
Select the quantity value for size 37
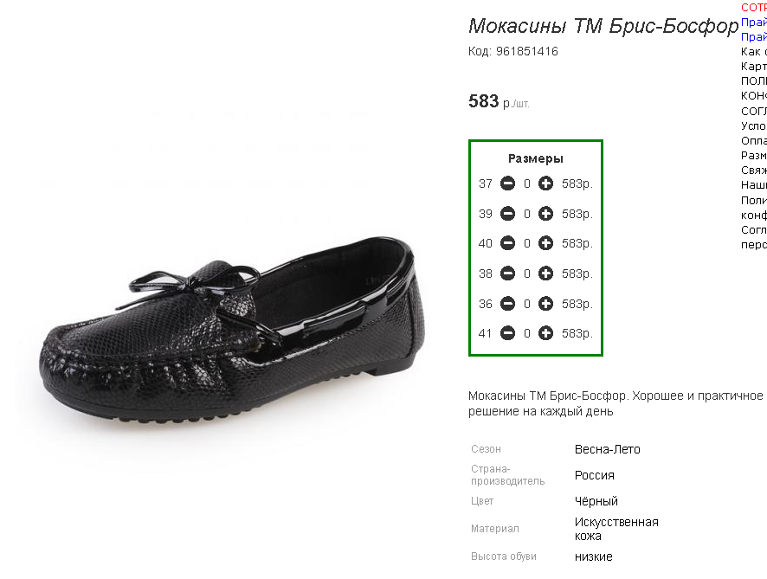(x=527, y=183)
